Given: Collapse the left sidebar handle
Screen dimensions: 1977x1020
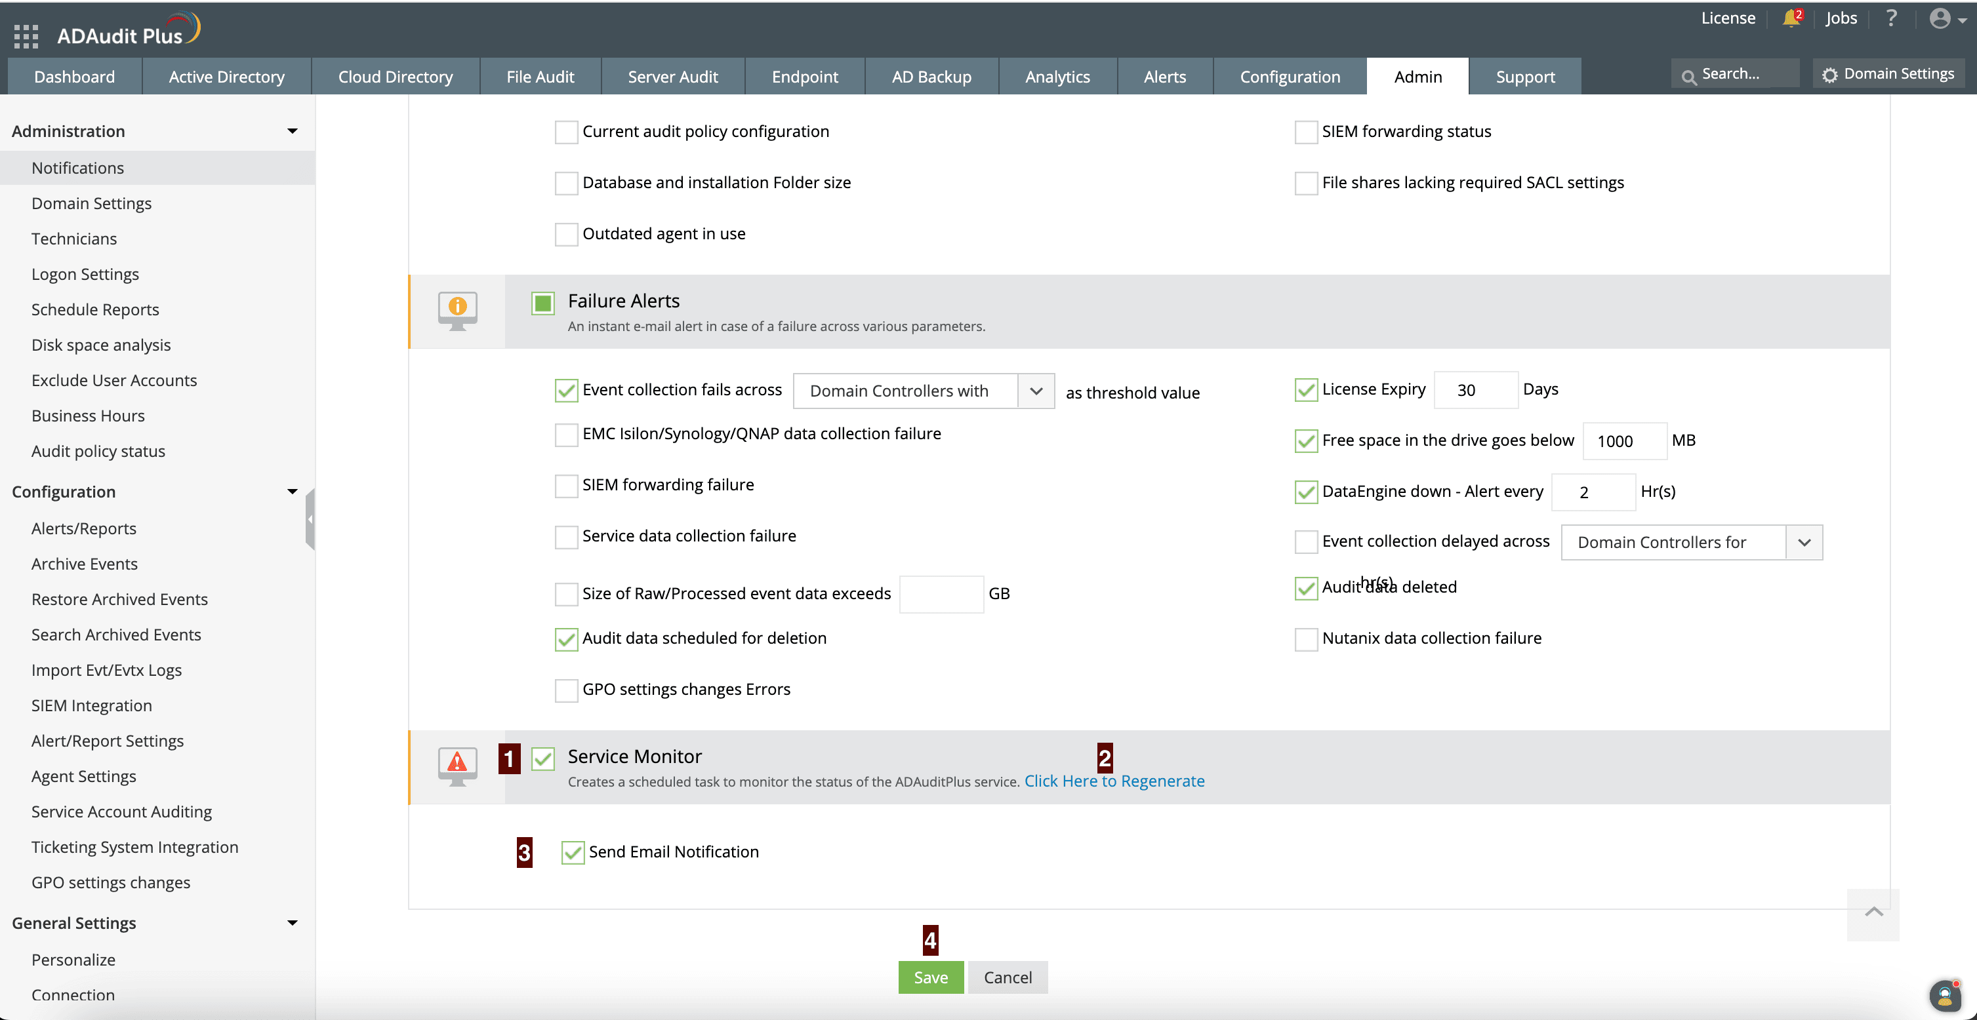Looking at the screenshot, I should click(x=310, y=519).
